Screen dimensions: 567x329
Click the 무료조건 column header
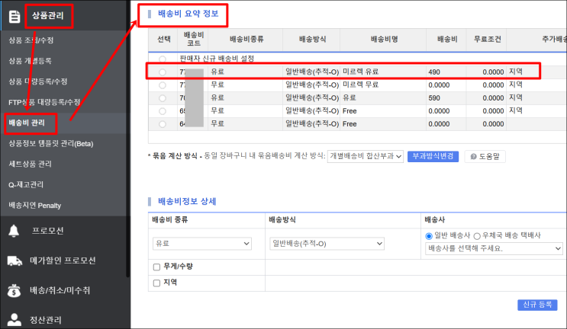[x=487, y=39]
